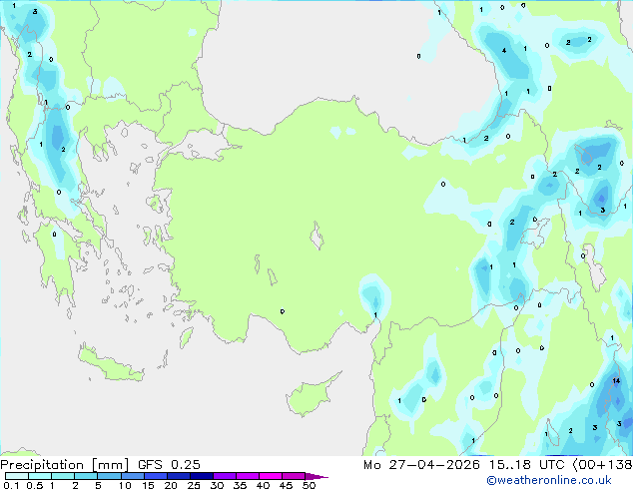Click the '20' legend scale label
This screenshot has height=489, width=633.
171,485
